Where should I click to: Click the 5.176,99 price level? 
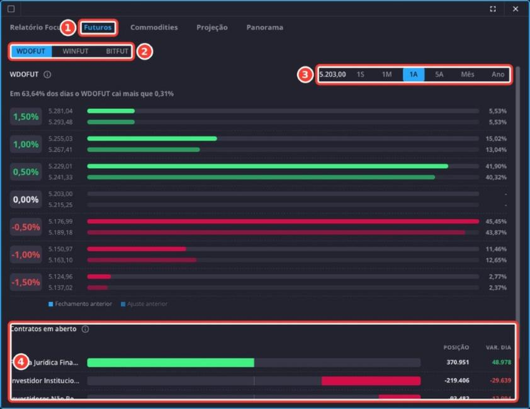(60, 221)
